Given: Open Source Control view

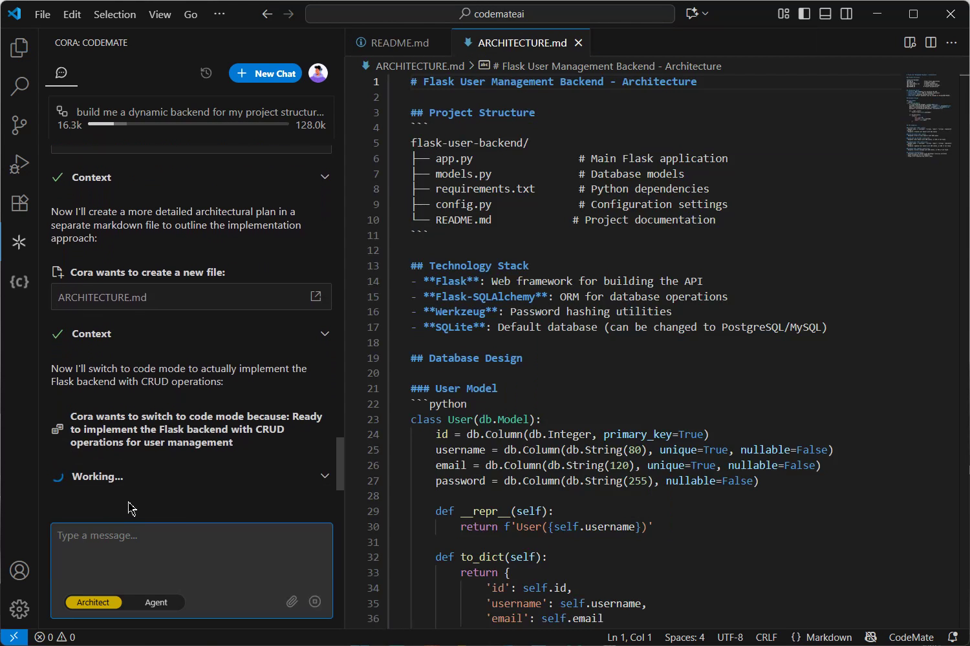Looking at the screenshot, I should 19,125.
